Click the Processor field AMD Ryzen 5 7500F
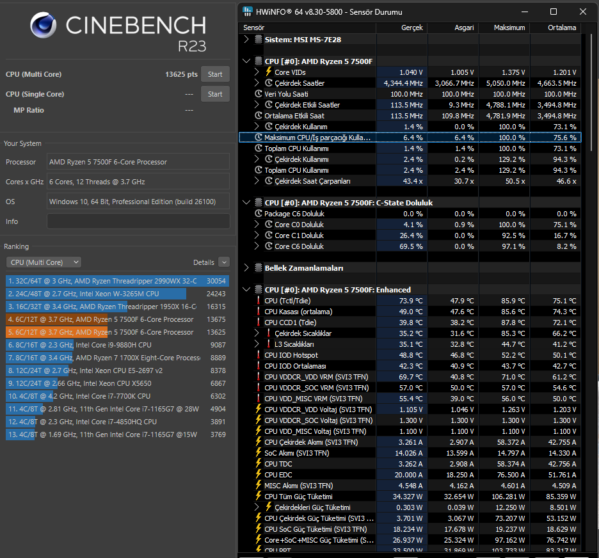 click(138, 161)
